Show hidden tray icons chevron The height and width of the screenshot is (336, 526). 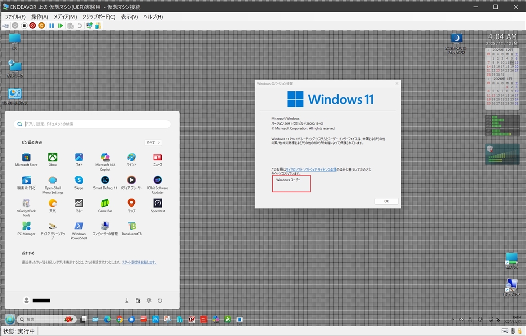click(453, 320)
